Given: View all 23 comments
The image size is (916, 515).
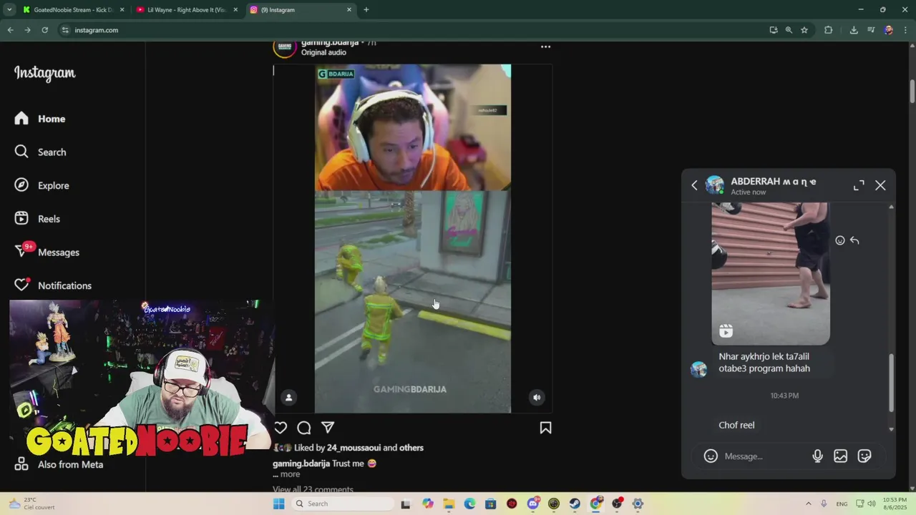Looking at the screenshot, I should [313, 489].
